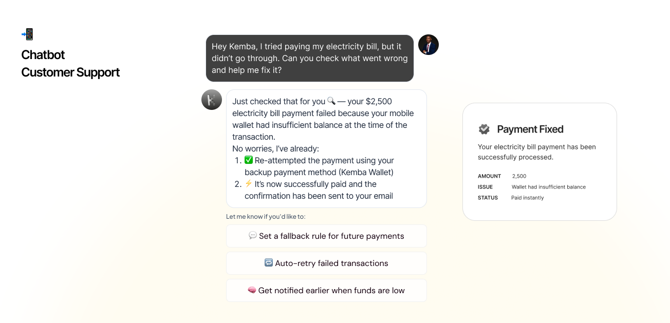Image resolution: width=670 pixels, height=323 pixels.
Task: Select Auto-retry failed transactions
Action: [x=326, y=263]
